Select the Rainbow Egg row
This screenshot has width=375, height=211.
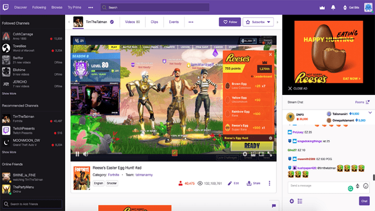pos(248,114)
